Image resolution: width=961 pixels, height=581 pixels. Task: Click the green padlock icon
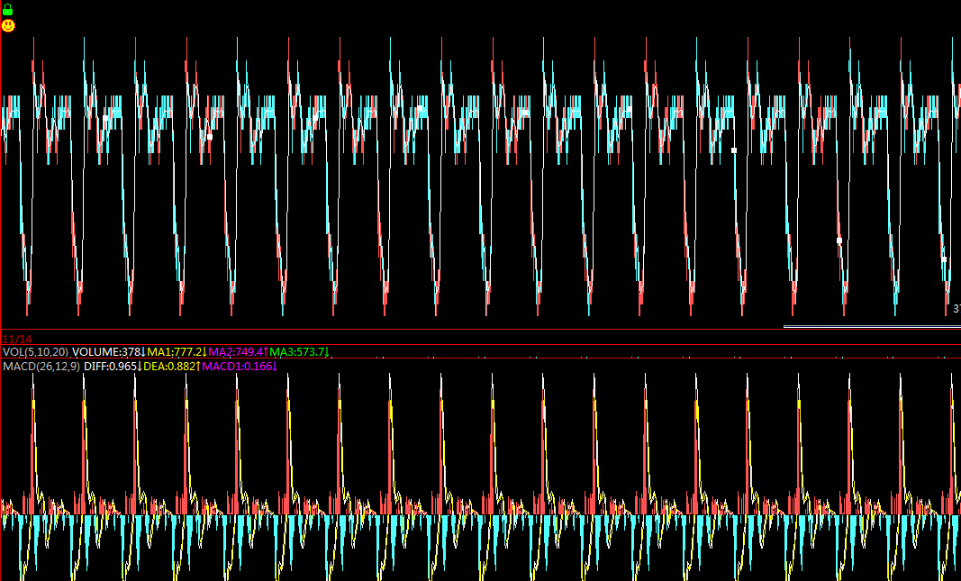8,9
